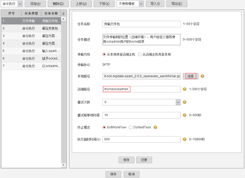
Task: Click the 导入(I) import button
Action: (x=155, y=4)
